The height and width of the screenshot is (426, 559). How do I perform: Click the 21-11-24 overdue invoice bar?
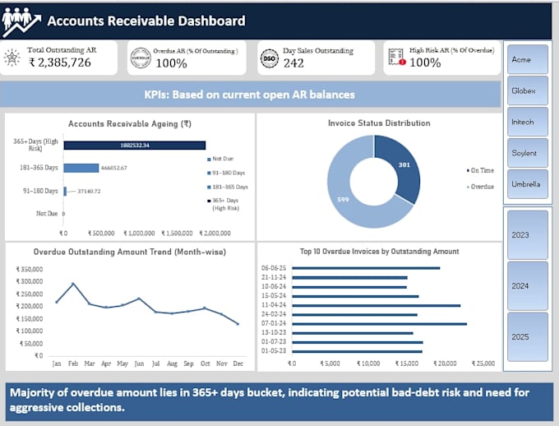[x=349, y=278]
